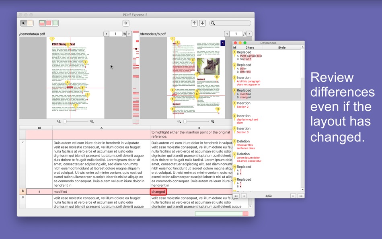Select difference 7 Insertion 'Section 3'
The image size is (382, 239).
(x=267, y=132)
